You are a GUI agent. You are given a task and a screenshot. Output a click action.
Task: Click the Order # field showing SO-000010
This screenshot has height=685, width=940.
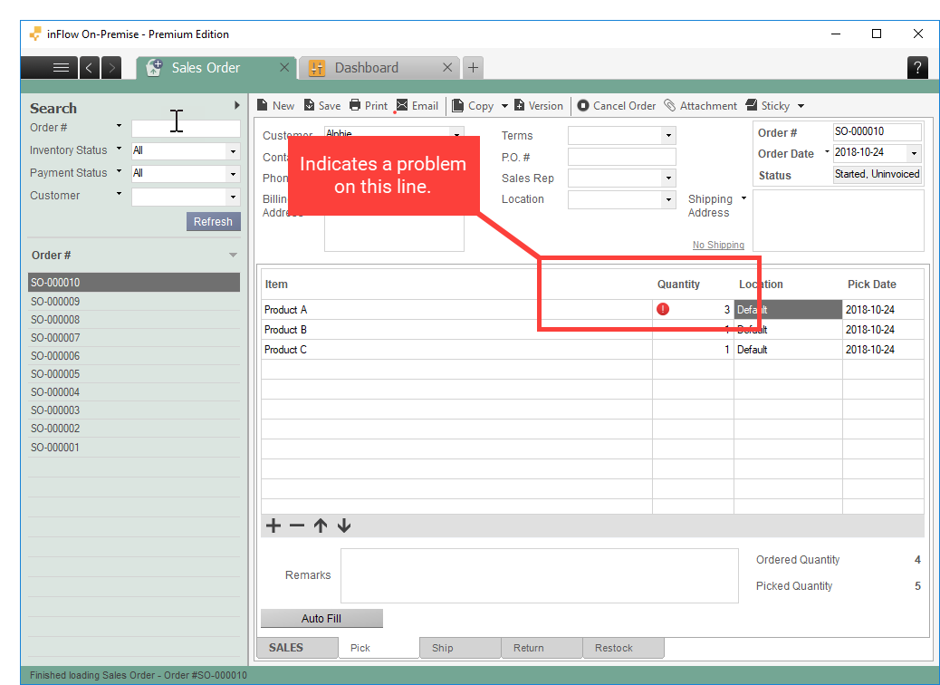tap(877, 131)
